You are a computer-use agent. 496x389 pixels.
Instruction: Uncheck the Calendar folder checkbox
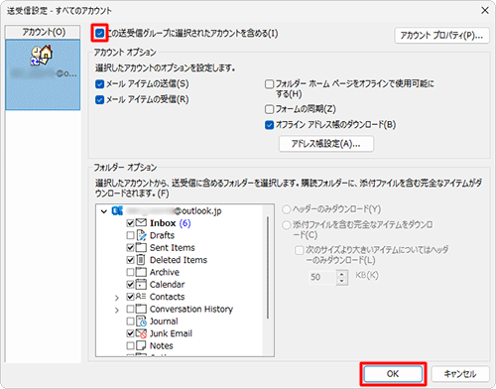click(x=130, y=285)
